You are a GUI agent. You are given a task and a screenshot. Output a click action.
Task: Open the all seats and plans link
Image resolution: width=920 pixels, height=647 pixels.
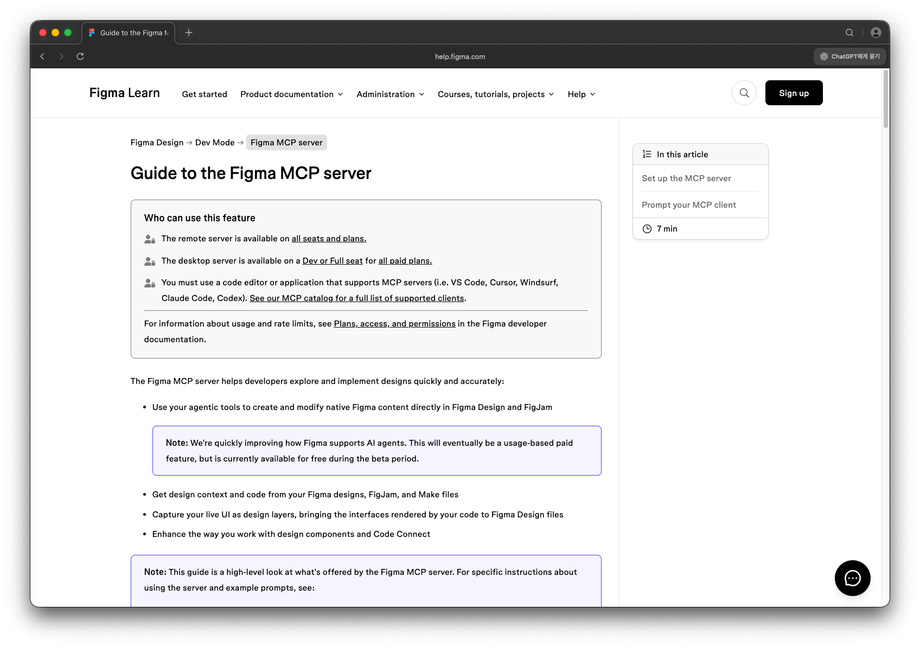pyautogui.click(x=329, y=239)
